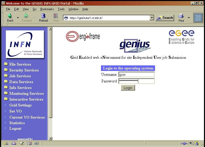205x147 pixels.
Task: Click the cookie/privacy eye icon in status bar
Action: coord(191,143)
